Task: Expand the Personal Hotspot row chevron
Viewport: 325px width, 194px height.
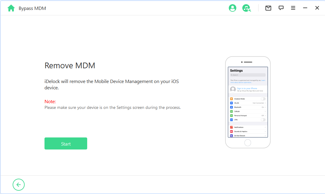Action: (265, 115)
